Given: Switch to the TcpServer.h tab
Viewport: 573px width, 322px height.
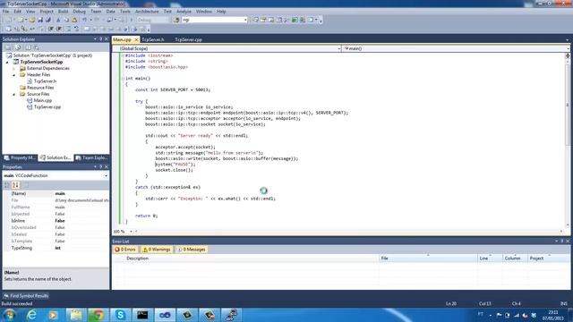Looking at the screenshot, I should pos(153,39).
